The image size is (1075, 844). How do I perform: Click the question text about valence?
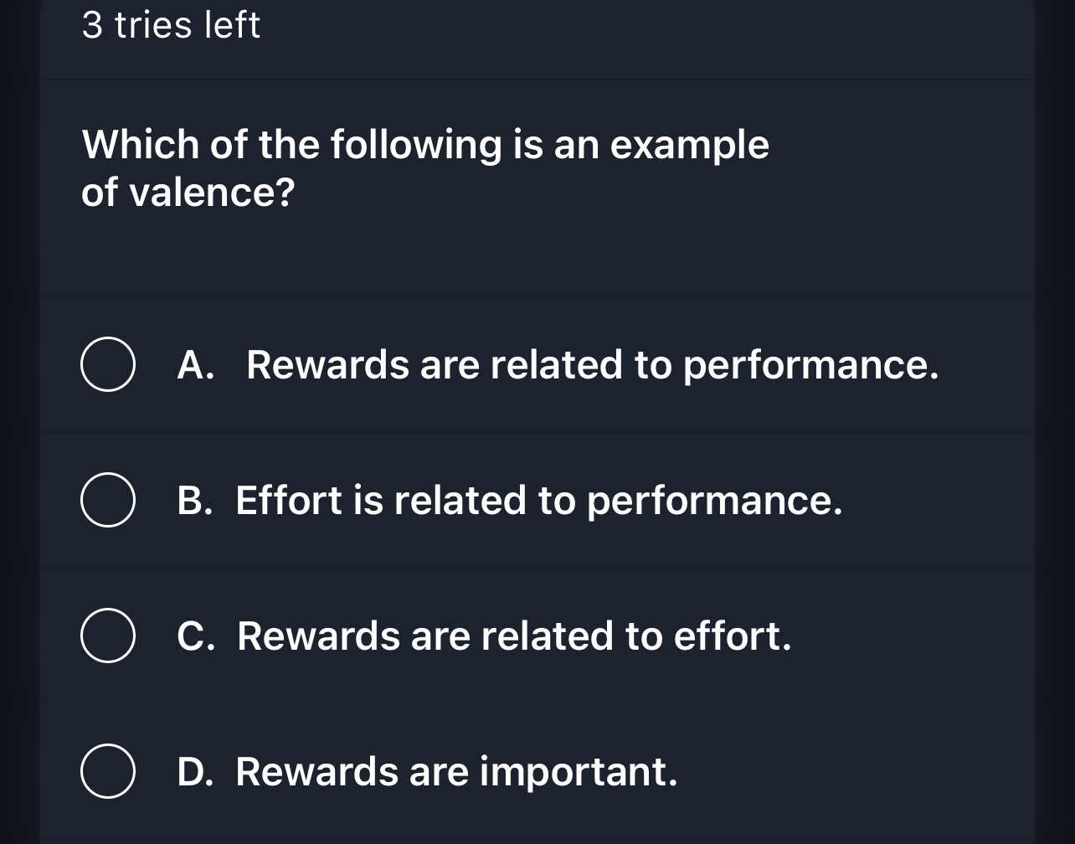pyautogui.click(x=424, y=167)
